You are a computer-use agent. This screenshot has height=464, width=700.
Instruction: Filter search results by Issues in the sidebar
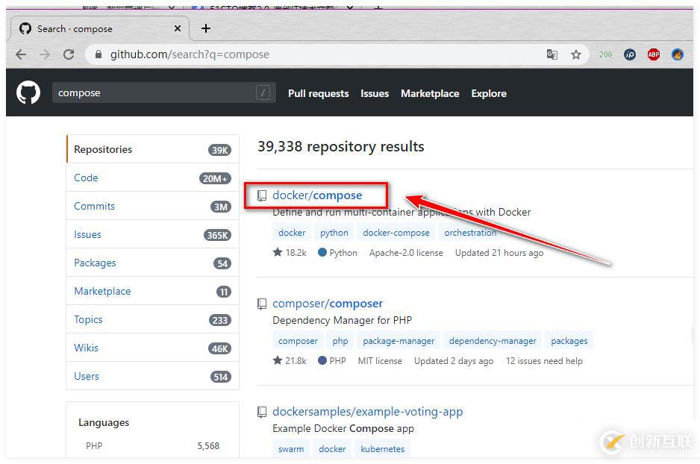(x=153, y=234)
